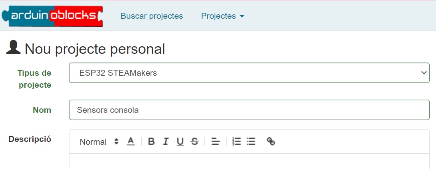Screen dimensions: 436x169
Task: Click the Nom input field
Action: click(249, 110)
